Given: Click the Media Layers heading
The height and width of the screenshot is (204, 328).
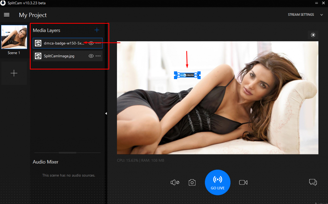Looking at the screenshot, I should click(x=46, y=30).
